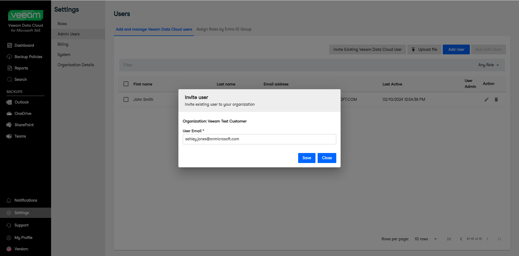Open Admin Users settings menu item
The height and width of the screenshot is (256, 519).
[x=78, y=34]
